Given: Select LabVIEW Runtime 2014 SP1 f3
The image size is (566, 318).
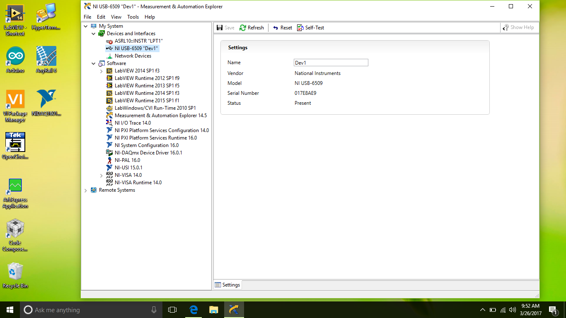Looking at the screenshot, I should tap(147, 93).
